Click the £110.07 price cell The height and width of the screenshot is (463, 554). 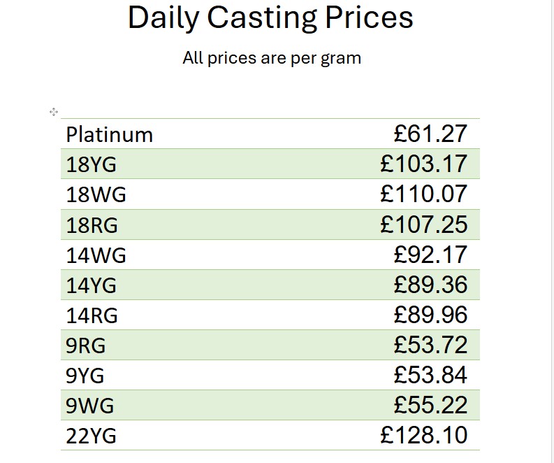[x=423, y=194]
